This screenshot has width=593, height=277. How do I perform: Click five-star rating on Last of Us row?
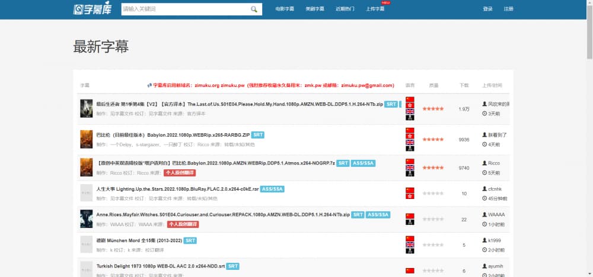433,109
